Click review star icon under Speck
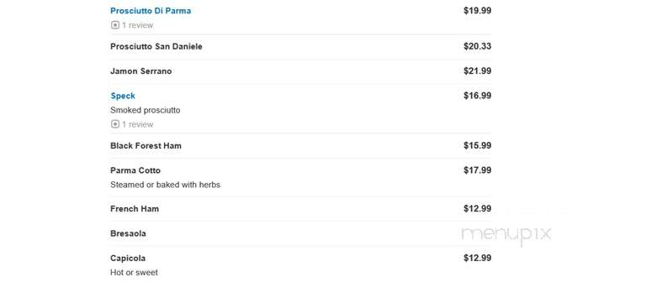The height and width of the screenshot is (303, 657). 115,124
